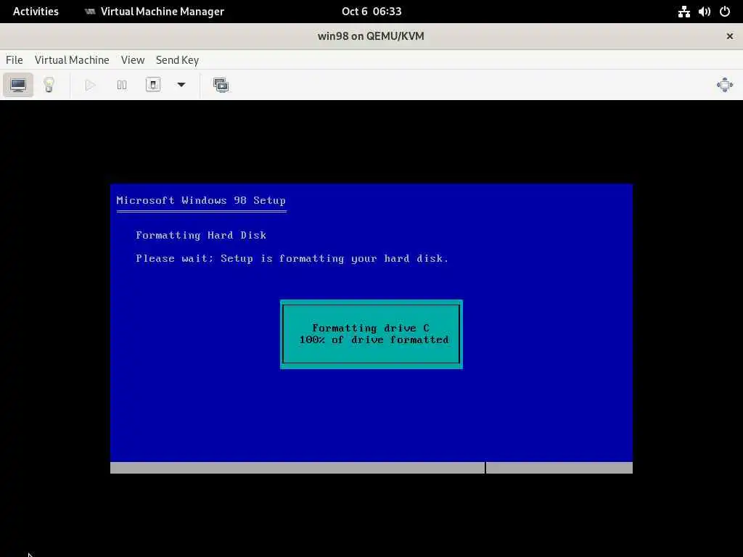Click the 'Formatting drive C' text

pyautogui.click(x=371, y=328)
